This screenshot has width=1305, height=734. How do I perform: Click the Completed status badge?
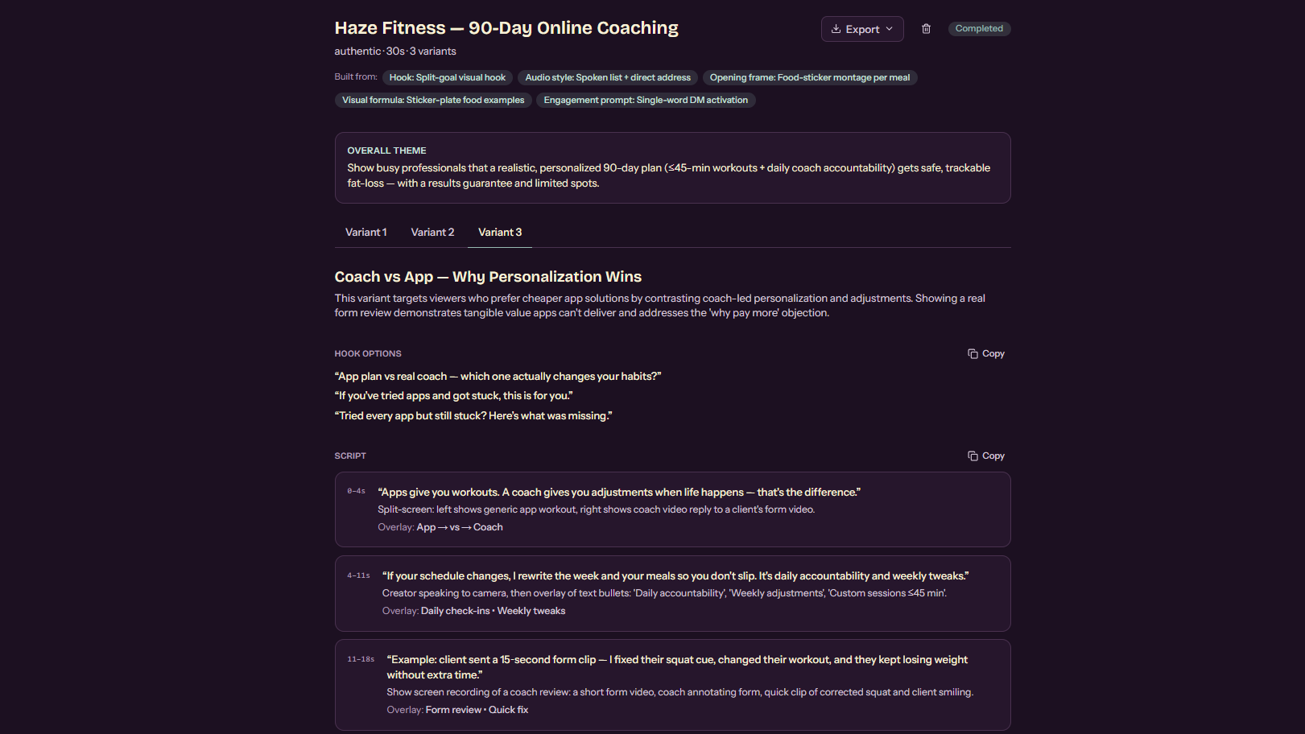coord(979,29)
